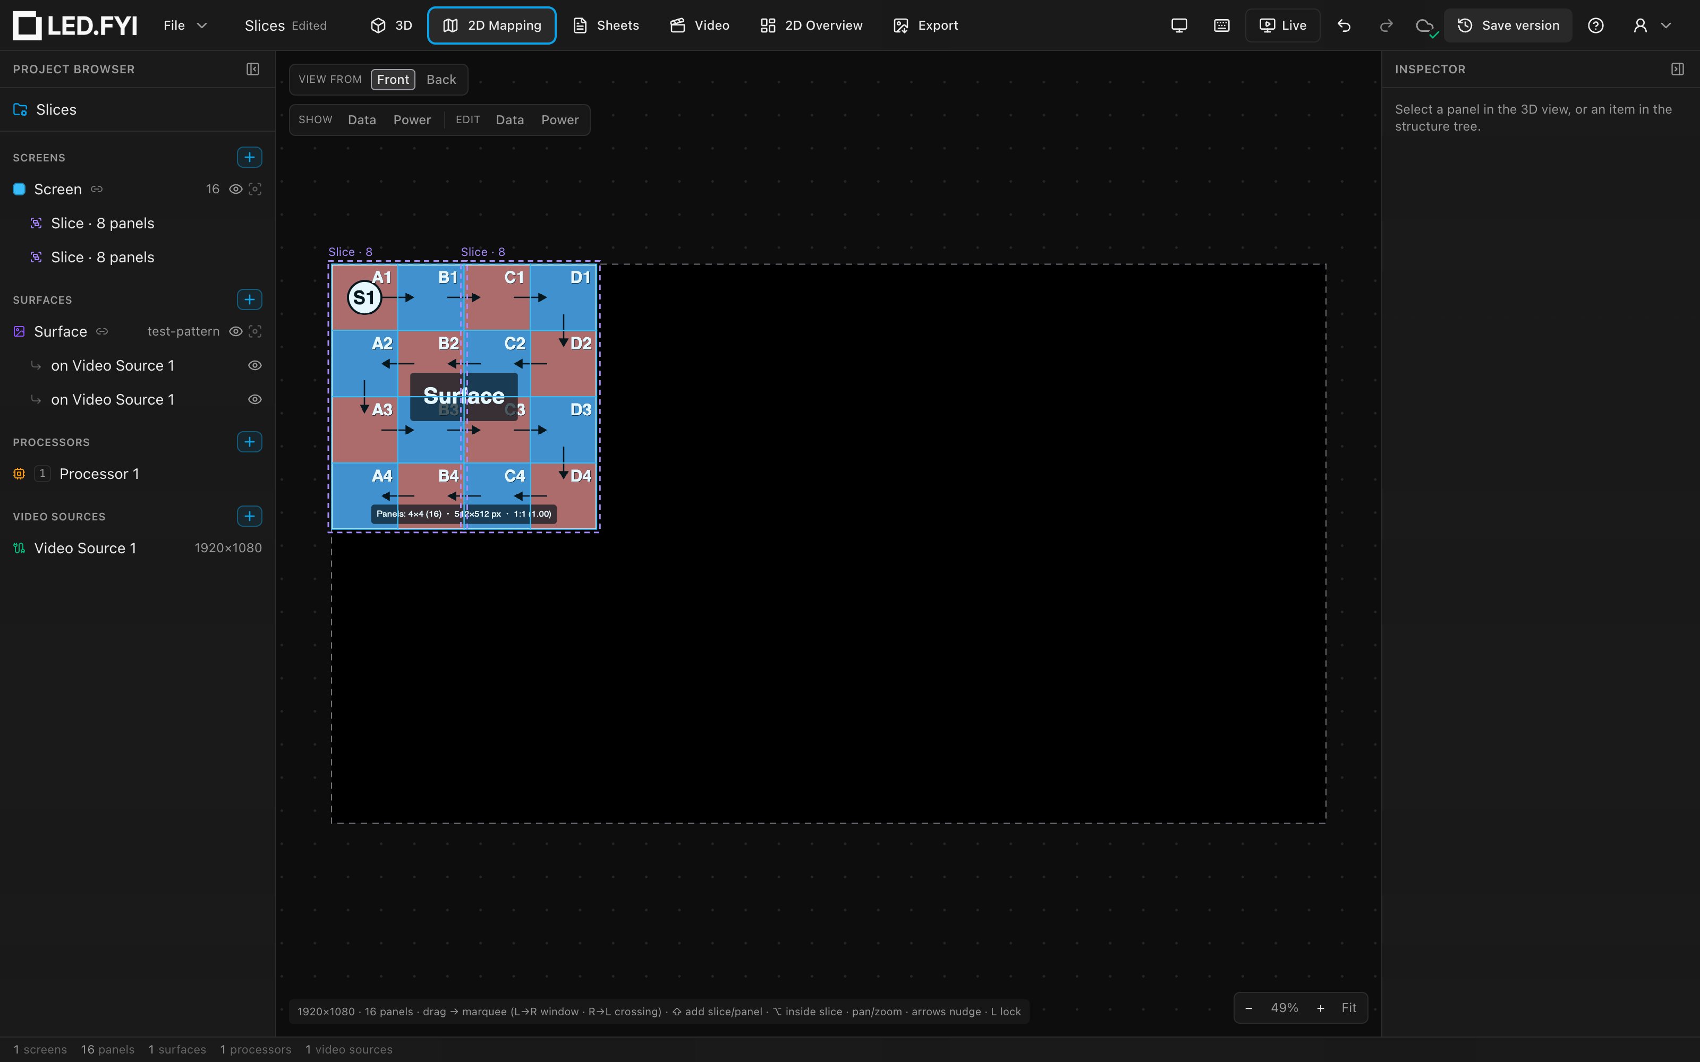The image size is (1700, 1062).
Task: Click the left Slice · 8 canvas label
Action: [x=351, y=252]
